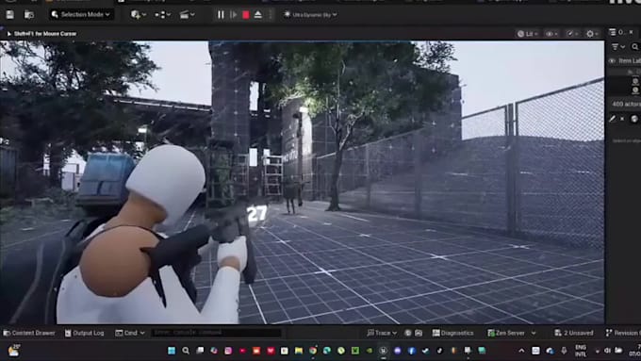Open the Content Drawer
The width and height of the screenshot is (641, 361).
pyautogui.click(x=29, y=333)
